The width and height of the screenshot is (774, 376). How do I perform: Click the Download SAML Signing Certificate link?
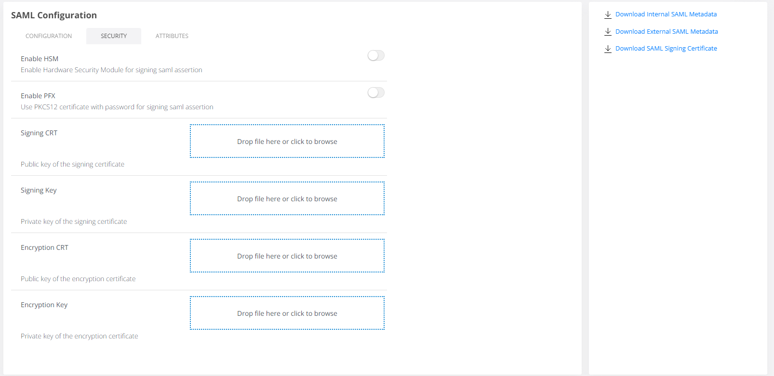666,49
